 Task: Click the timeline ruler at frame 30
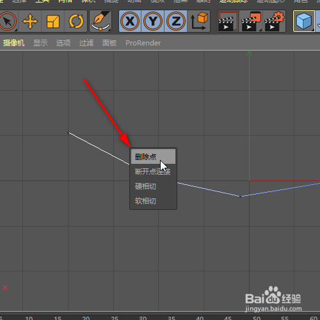pos(143,318)
